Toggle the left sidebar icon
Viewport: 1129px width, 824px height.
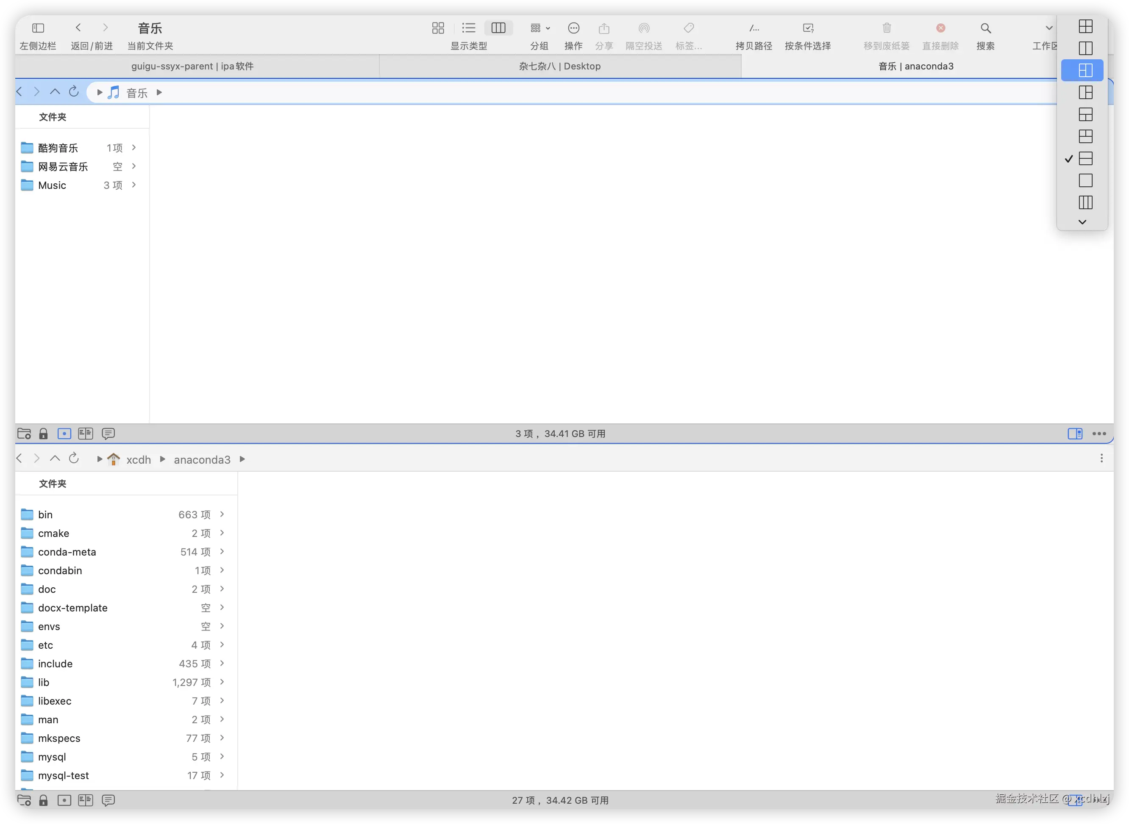pos(38,28)
